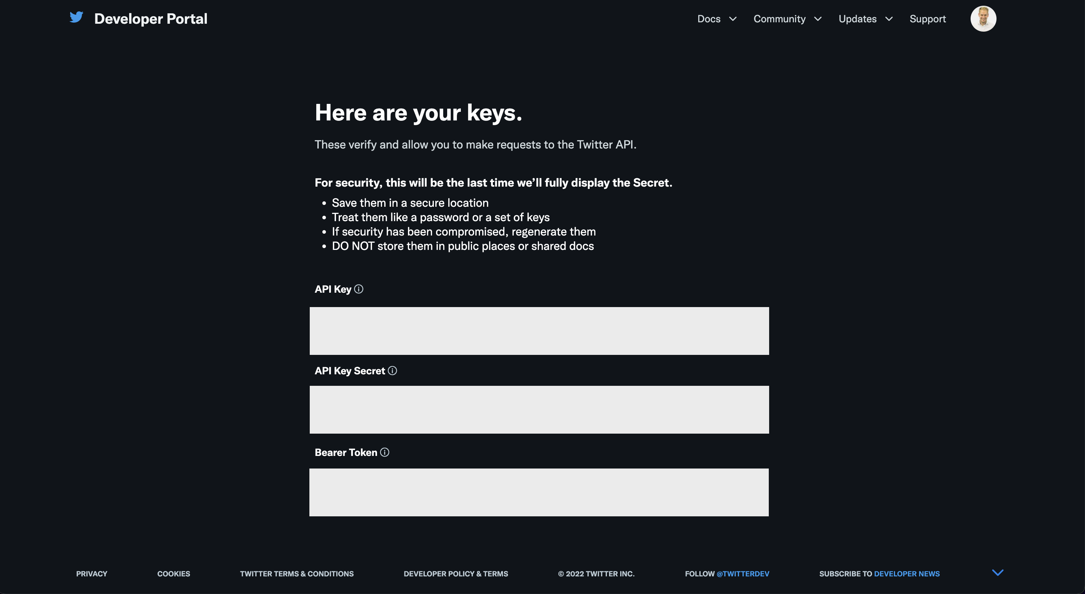Click the API Key Secret value field
Image resolution: width=1085 pixels, height=594 pixels.
pyautogui.click(x=539, y=410)
